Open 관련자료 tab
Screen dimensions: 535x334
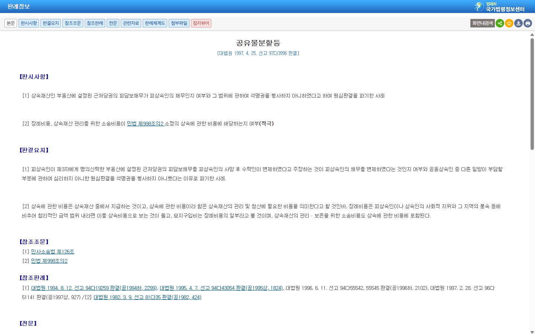pos(131,23)
